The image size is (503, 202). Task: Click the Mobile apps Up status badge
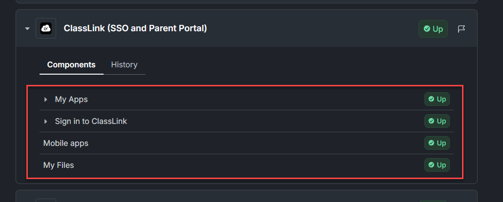[437, 143]
